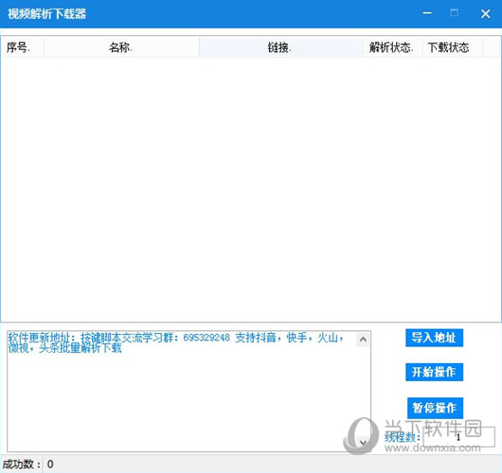Click log box scroll-up arrow
The image size is (502, 473).
tap(363, 340)
